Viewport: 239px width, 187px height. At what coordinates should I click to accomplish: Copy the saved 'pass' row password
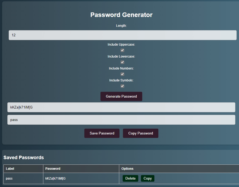pos(148,179)
